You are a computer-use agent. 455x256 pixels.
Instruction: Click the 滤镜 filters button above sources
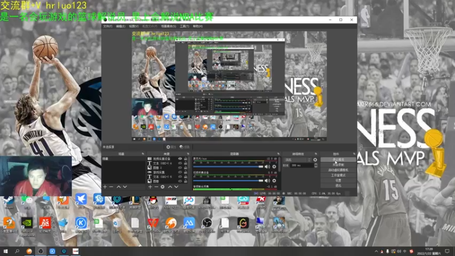point(184,147)
